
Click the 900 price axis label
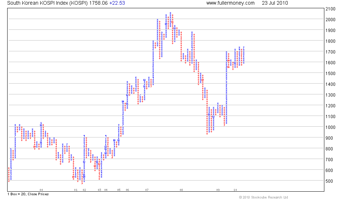pyautogui.click(x=329, y=138)
